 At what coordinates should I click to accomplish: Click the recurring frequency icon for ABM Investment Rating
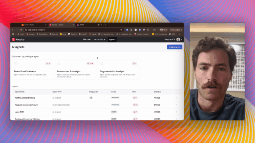click(91, 98)
